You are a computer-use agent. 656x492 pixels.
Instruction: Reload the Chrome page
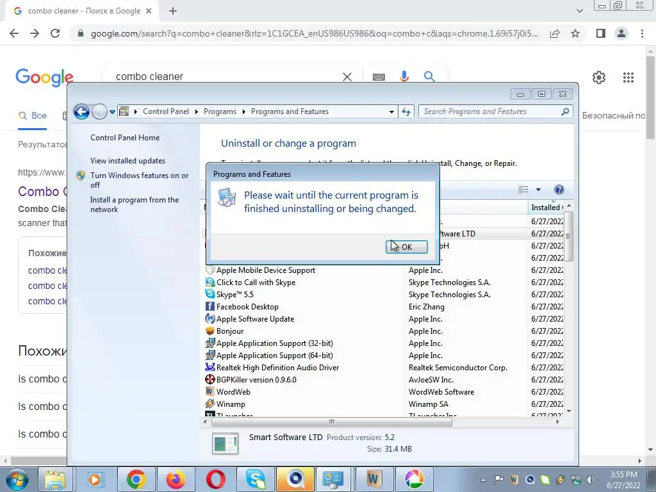(x=55, y=33)
